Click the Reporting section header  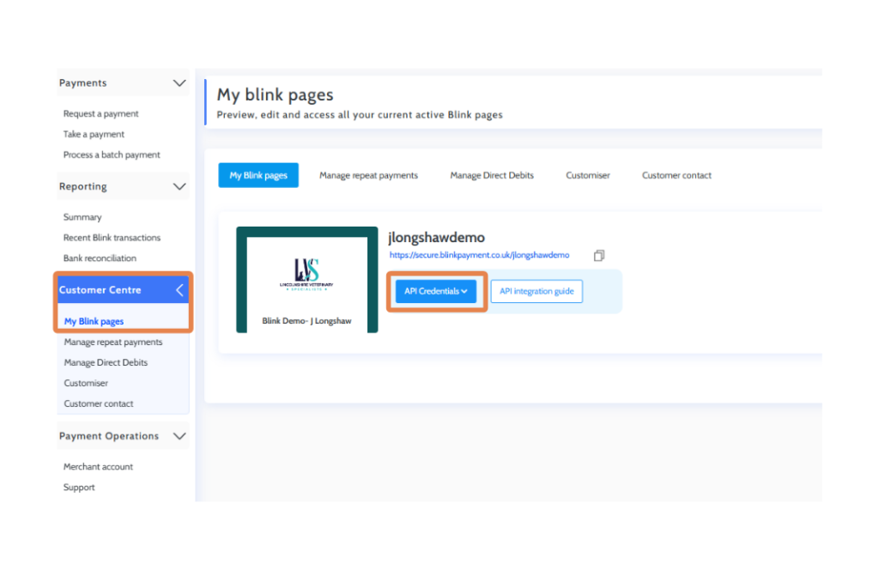point(123,186)
